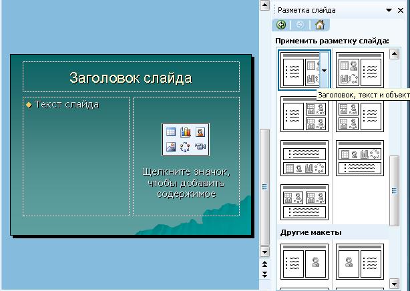Click slide editor scrollbar down arrow
Screen dimensions: 410x291
264,252
